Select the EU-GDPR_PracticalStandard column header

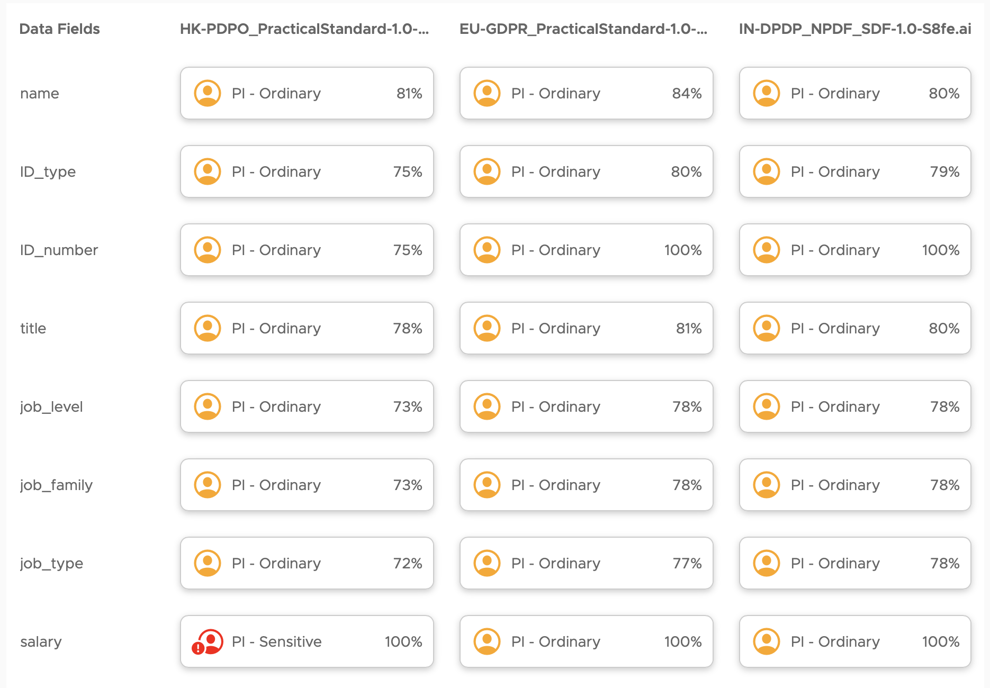pos(583,29)
